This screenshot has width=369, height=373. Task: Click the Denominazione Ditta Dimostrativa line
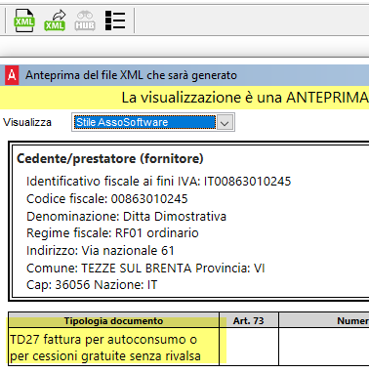point(126,217)
